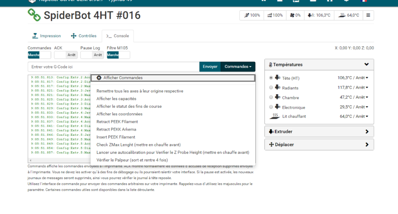
Task: Choose Remettre tous les axes à leur origine
Action: [x=173, y=91]
